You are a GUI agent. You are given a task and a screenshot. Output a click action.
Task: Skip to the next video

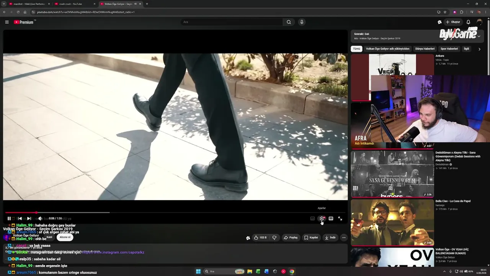29,219
